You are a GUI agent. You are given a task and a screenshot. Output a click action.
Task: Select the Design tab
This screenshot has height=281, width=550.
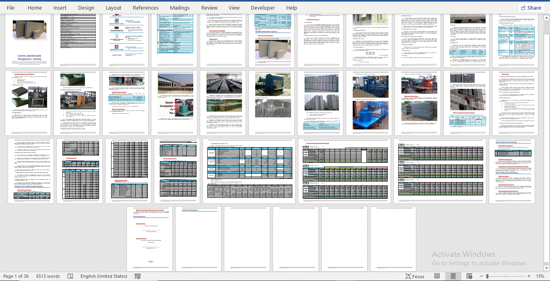click(x=86, y=8)
